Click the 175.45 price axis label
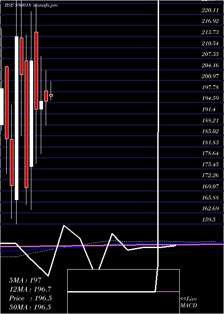Screen dimensions: 224x314 [x=210, y=165]
